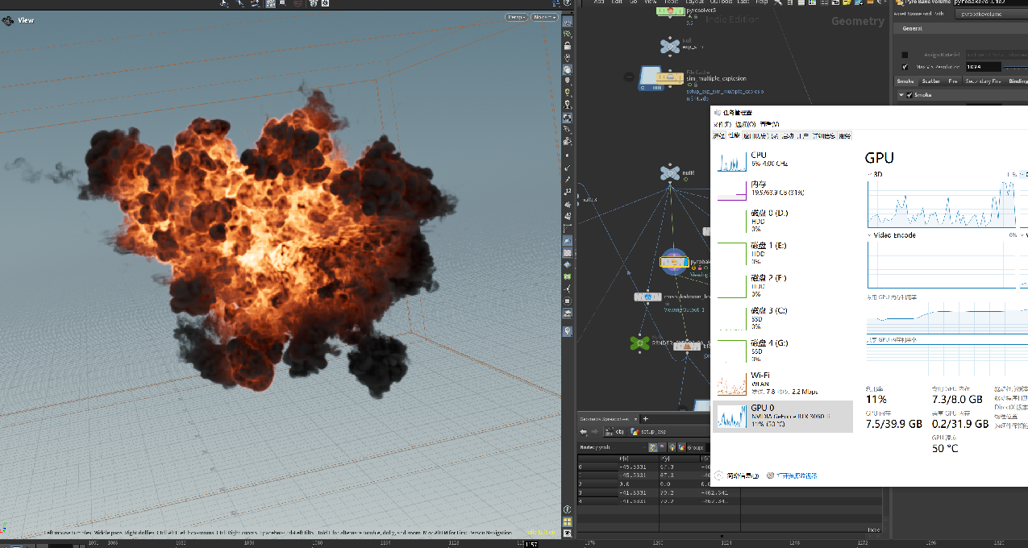Select the green RENDER null node

[639, 343]
